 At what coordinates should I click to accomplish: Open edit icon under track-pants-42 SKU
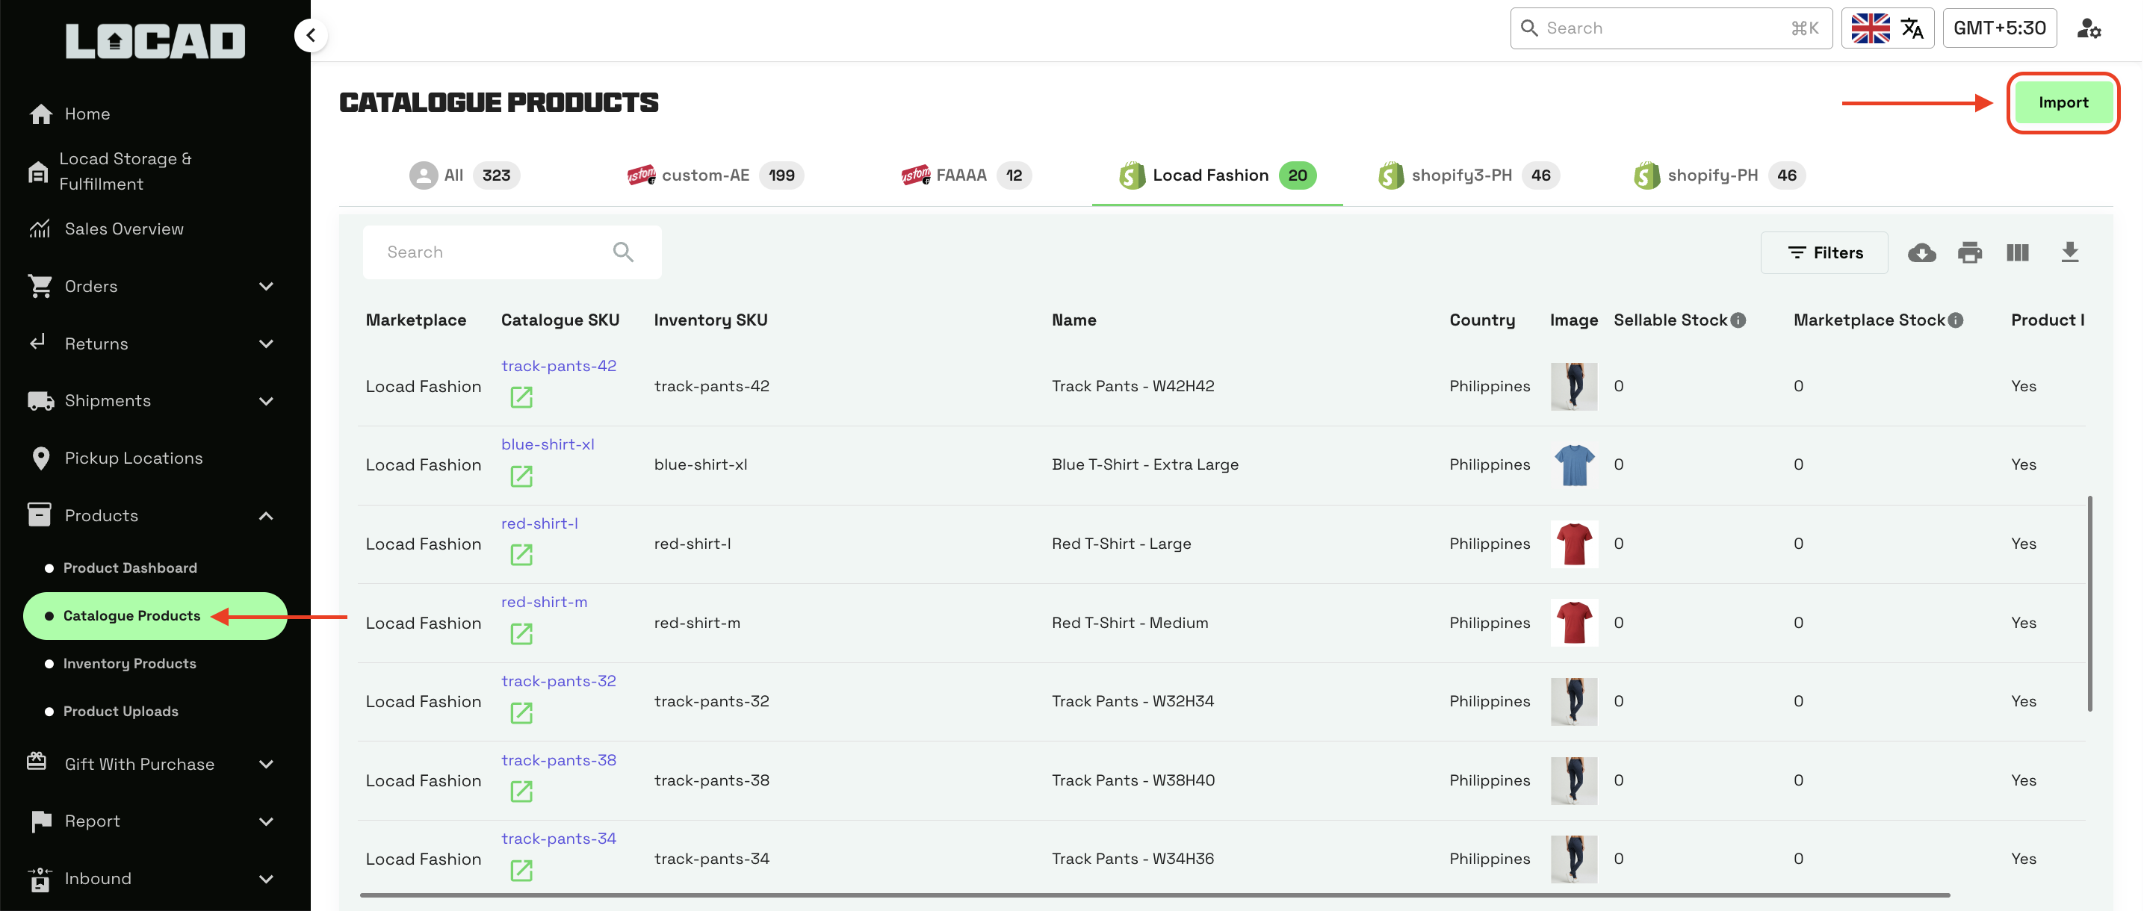pos(521,398)
